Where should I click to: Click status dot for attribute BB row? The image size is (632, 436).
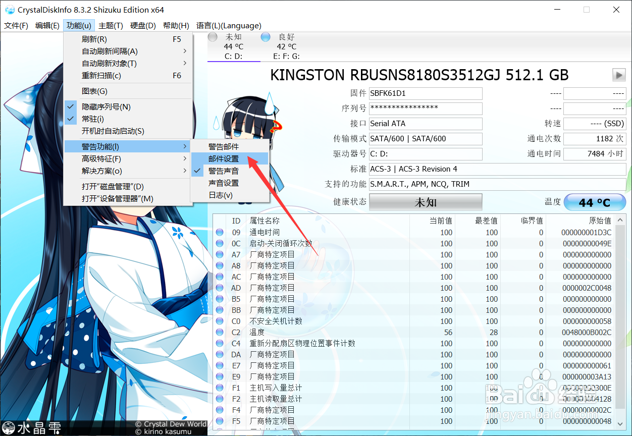click(220, 310)
